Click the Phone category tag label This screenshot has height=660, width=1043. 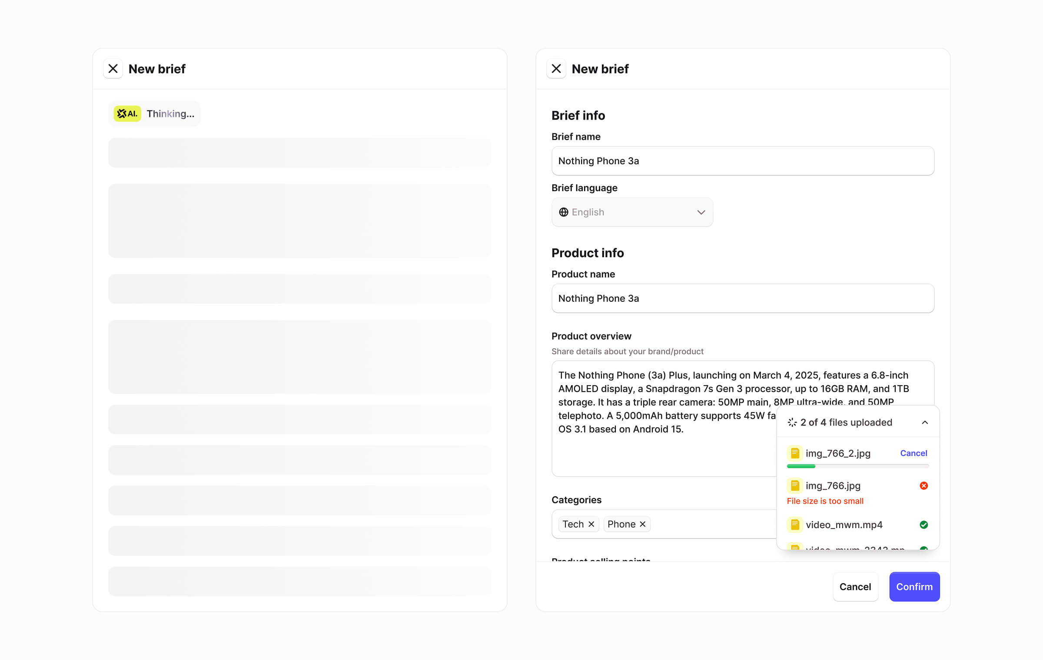(621, 524)
